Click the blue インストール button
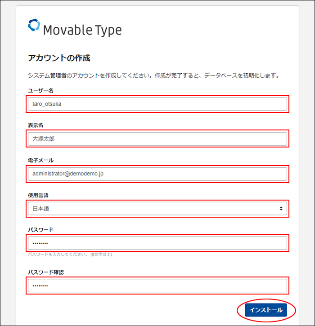The height and width of the screenshot is (326, 315). coord(266,310)
